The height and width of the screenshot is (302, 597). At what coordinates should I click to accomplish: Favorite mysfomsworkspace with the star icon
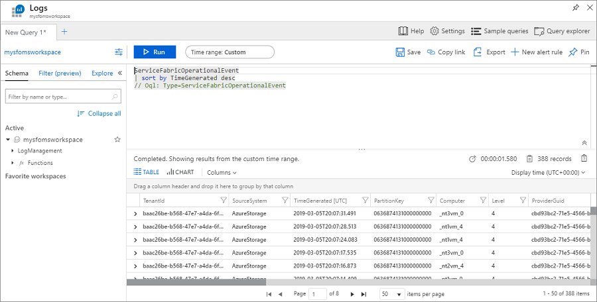(117, 140)
